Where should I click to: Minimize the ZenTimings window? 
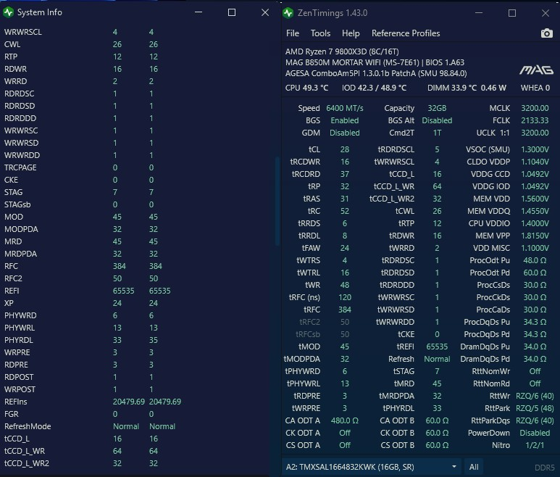(479, 13)
